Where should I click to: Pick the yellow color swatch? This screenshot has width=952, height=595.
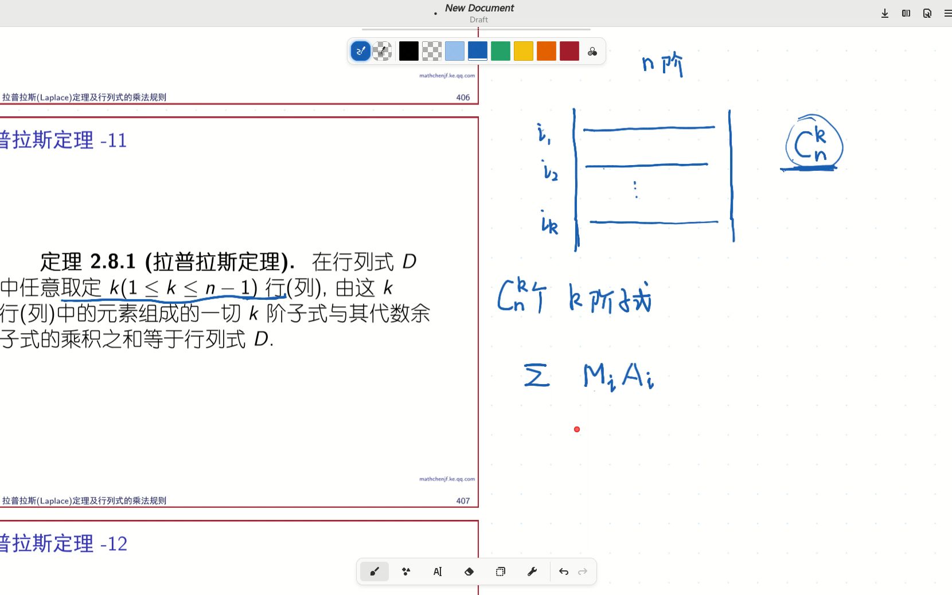[x=524, y=51]
